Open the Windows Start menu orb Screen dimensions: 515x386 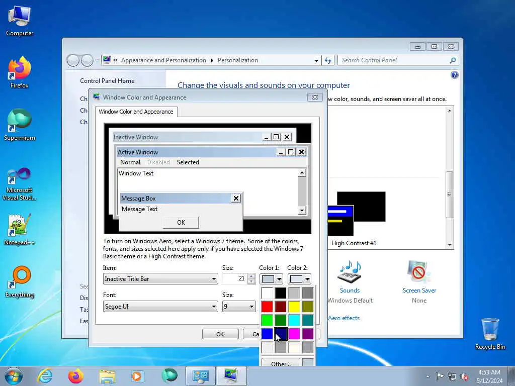(x=14, y=376)
